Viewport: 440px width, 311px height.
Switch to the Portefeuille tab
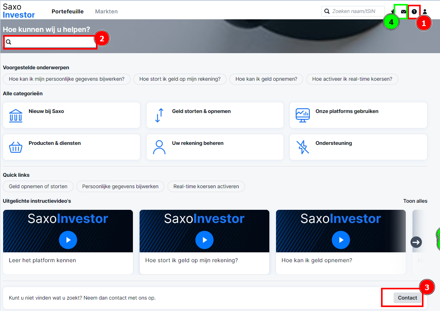coord(68,11)
